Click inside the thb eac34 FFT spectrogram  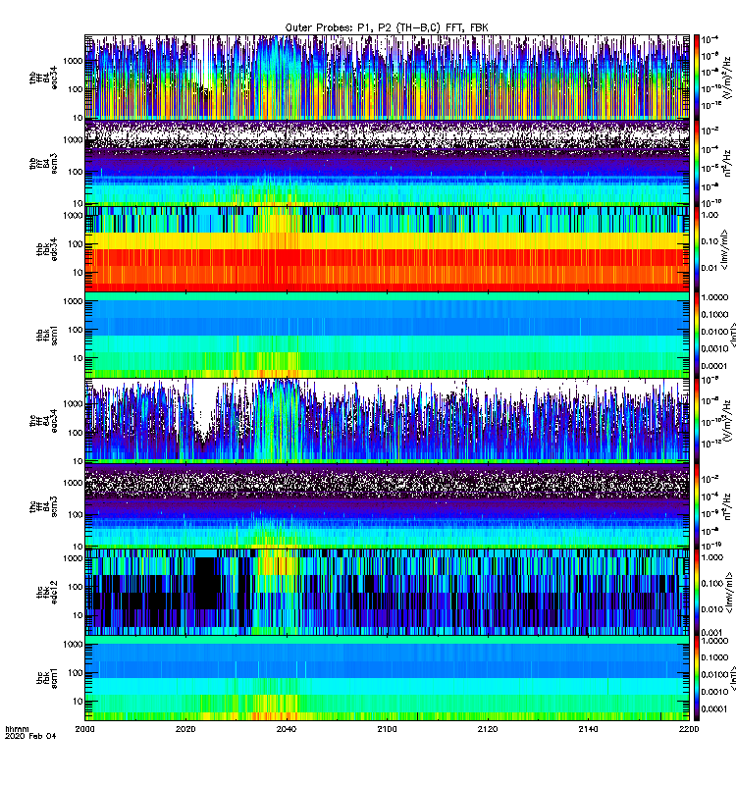click(x=387, y=78)
